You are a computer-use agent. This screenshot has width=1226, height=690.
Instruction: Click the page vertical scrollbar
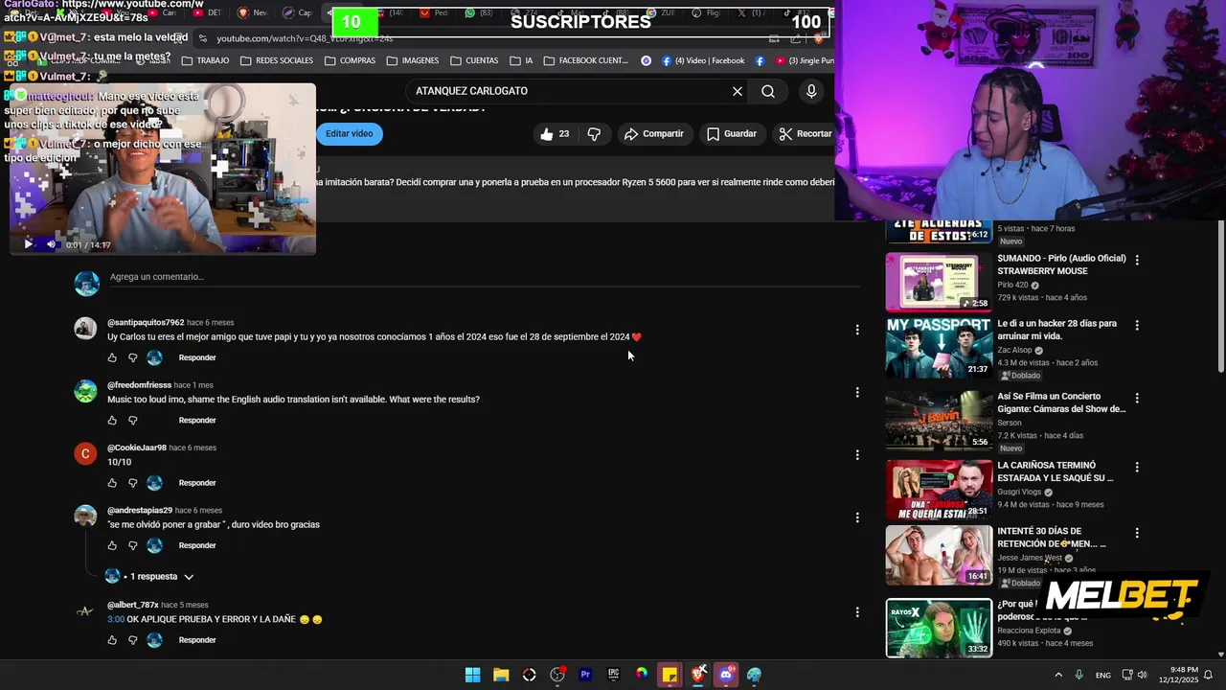coord(1221,297)
